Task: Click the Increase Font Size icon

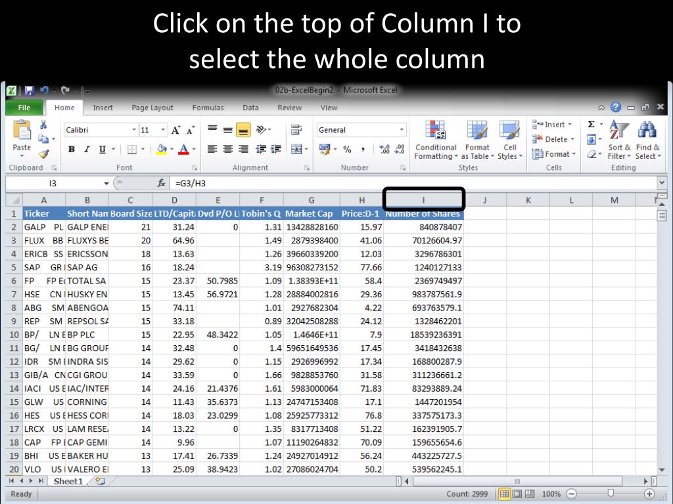Action: (x=176, y=130)
